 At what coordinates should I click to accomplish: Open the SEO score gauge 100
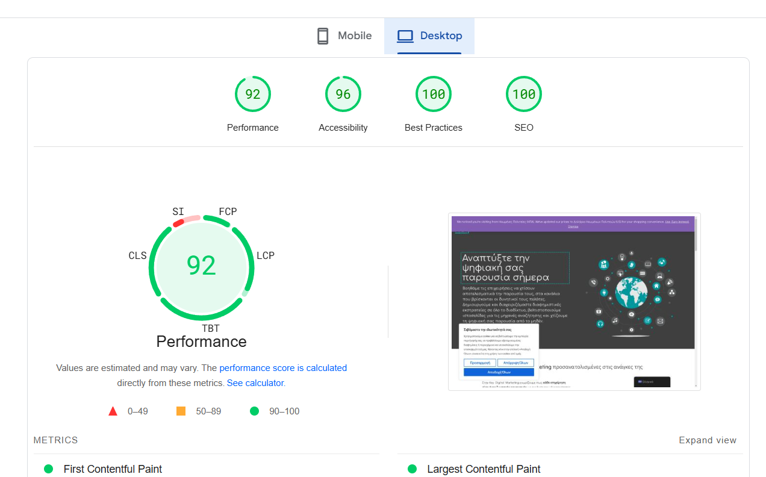pyautogui.click(x=524, y=95)
